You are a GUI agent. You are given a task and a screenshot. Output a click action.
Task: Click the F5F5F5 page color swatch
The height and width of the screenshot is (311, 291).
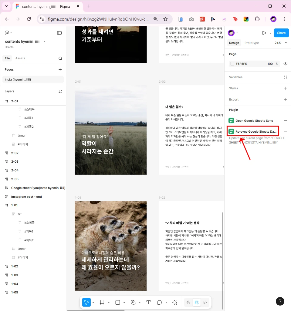pyautogui.click(x=232, y=64)
